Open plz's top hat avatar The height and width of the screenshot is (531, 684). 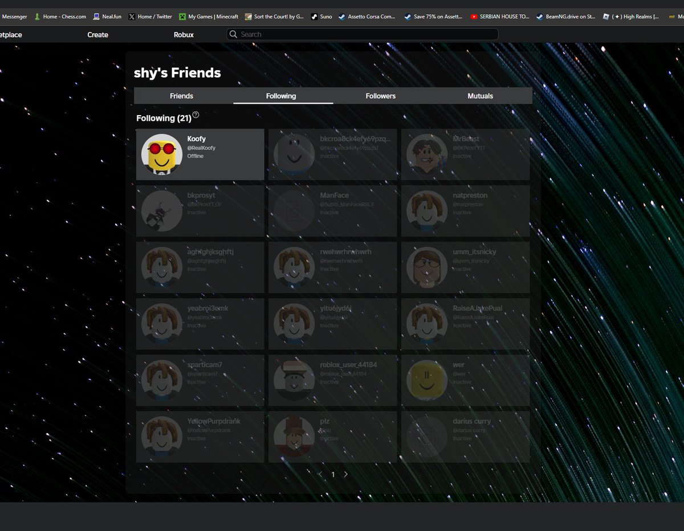coord(294,436)
